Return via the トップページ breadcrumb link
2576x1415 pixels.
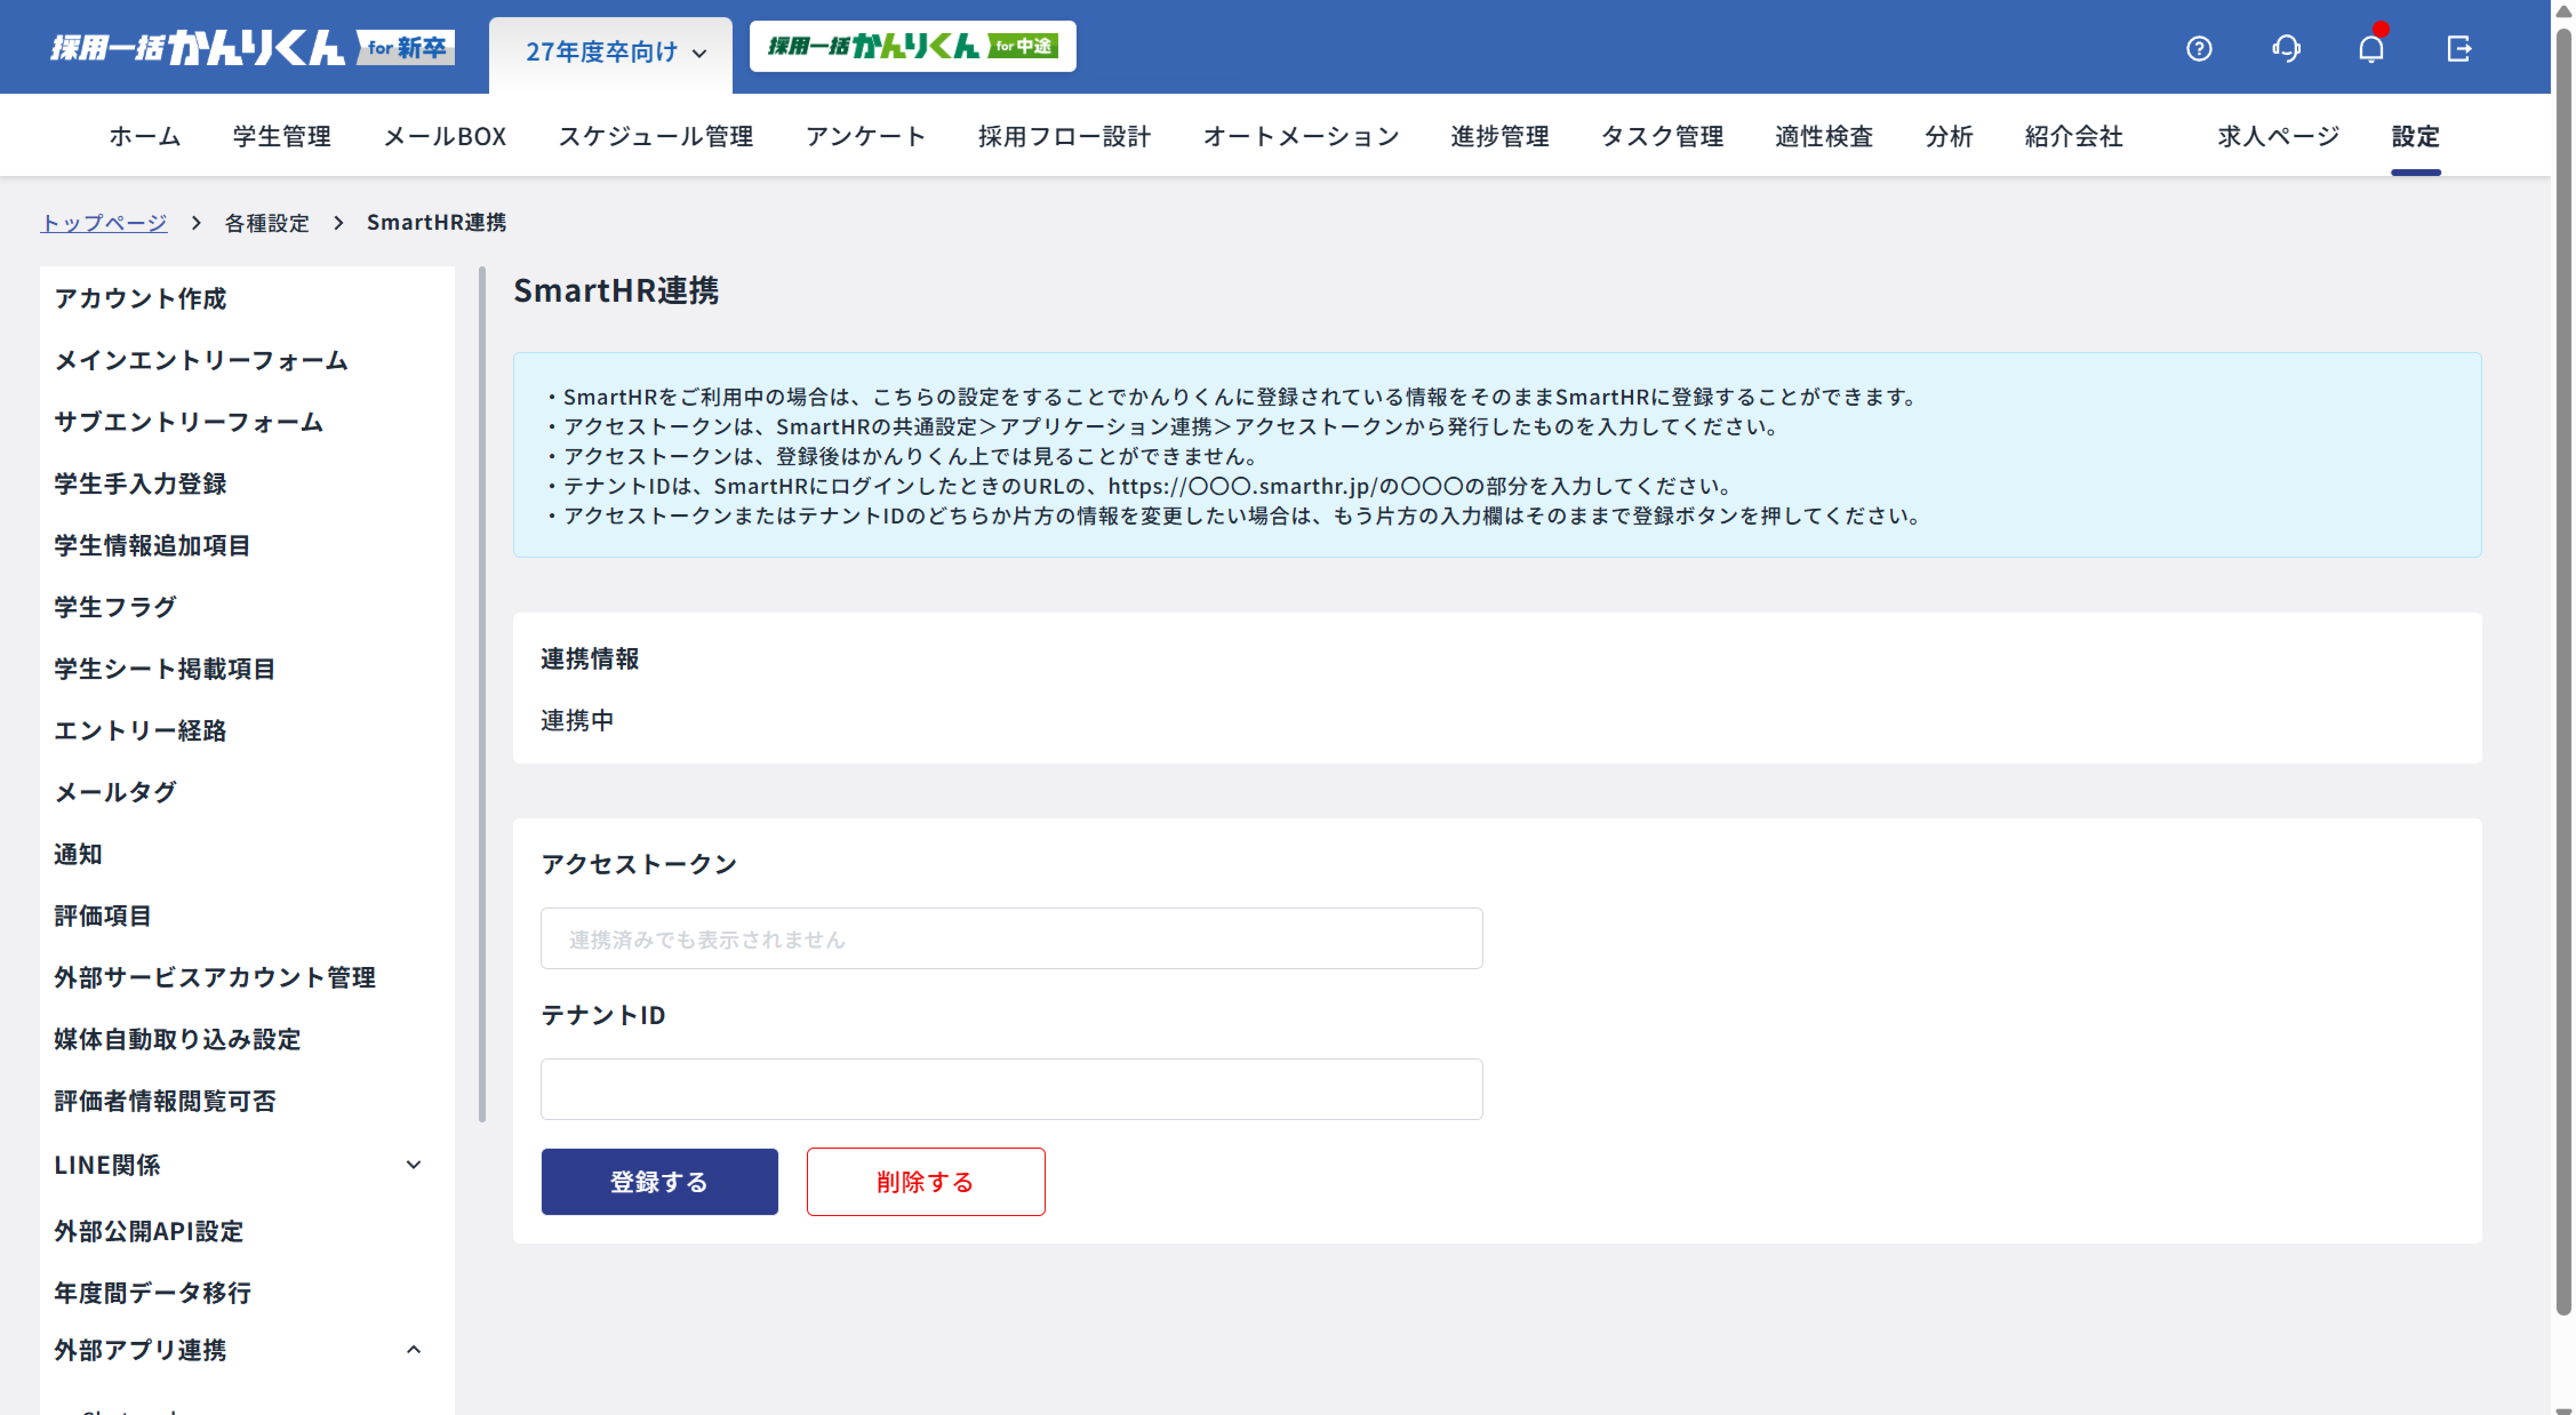click(x=104, y=222)
